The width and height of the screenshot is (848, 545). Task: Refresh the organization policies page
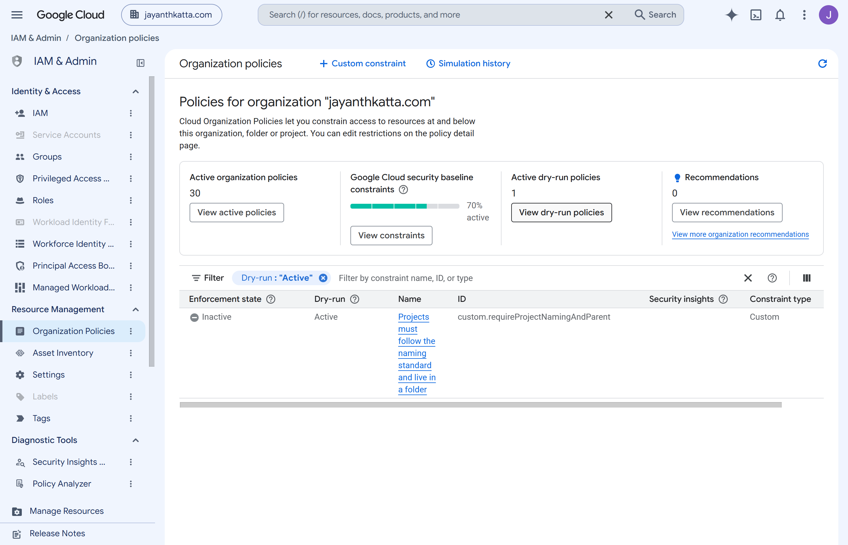823,63
